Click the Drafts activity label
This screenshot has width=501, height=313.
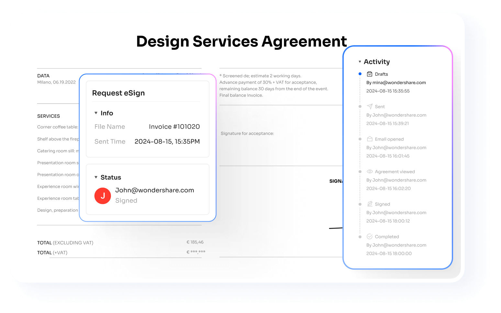pyautogui.click(x=381, y=74)
